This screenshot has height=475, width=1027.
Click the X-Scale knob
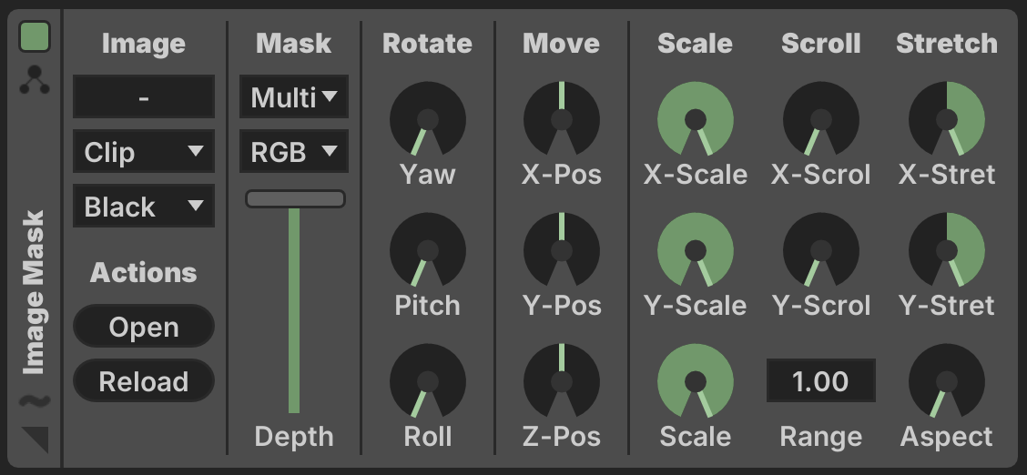coord(695,119)
